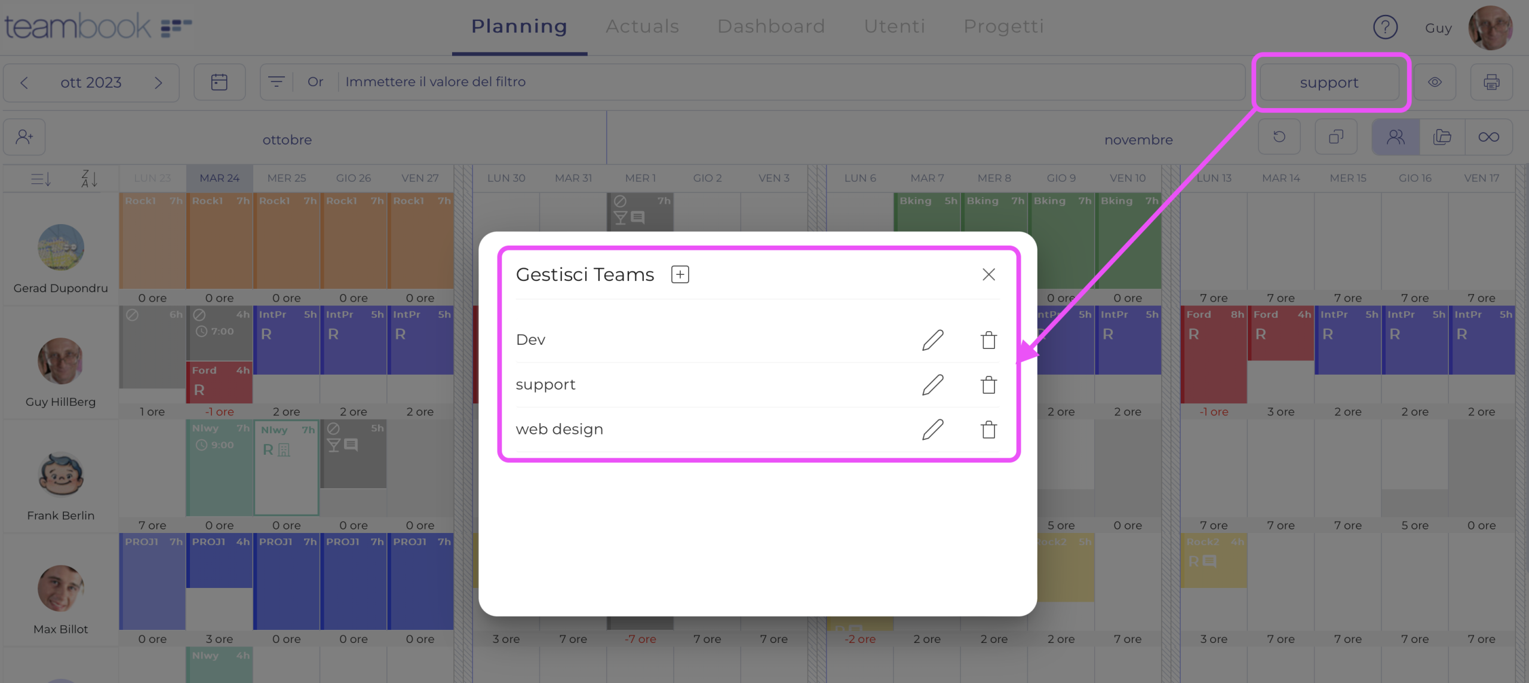Delete the web design team

point(988,430)
